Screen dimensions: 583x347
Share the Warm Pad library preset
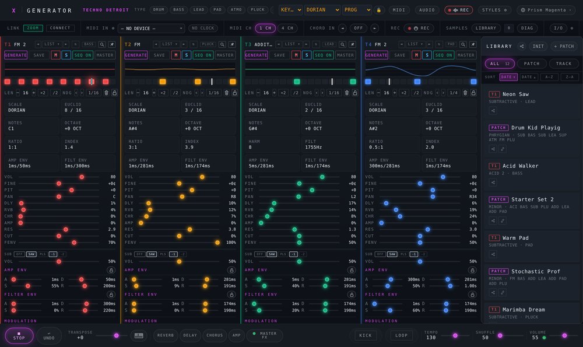click(493, 254)
